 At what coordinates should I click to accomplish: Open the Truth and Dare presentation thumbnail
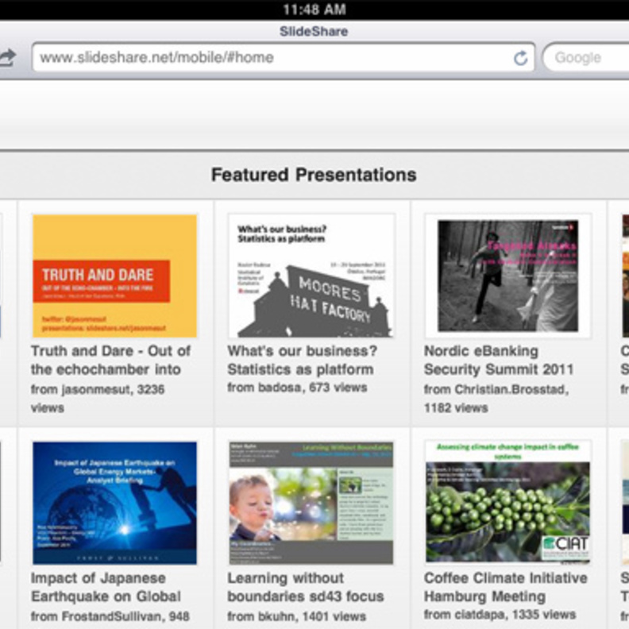(x=114, y=276)
